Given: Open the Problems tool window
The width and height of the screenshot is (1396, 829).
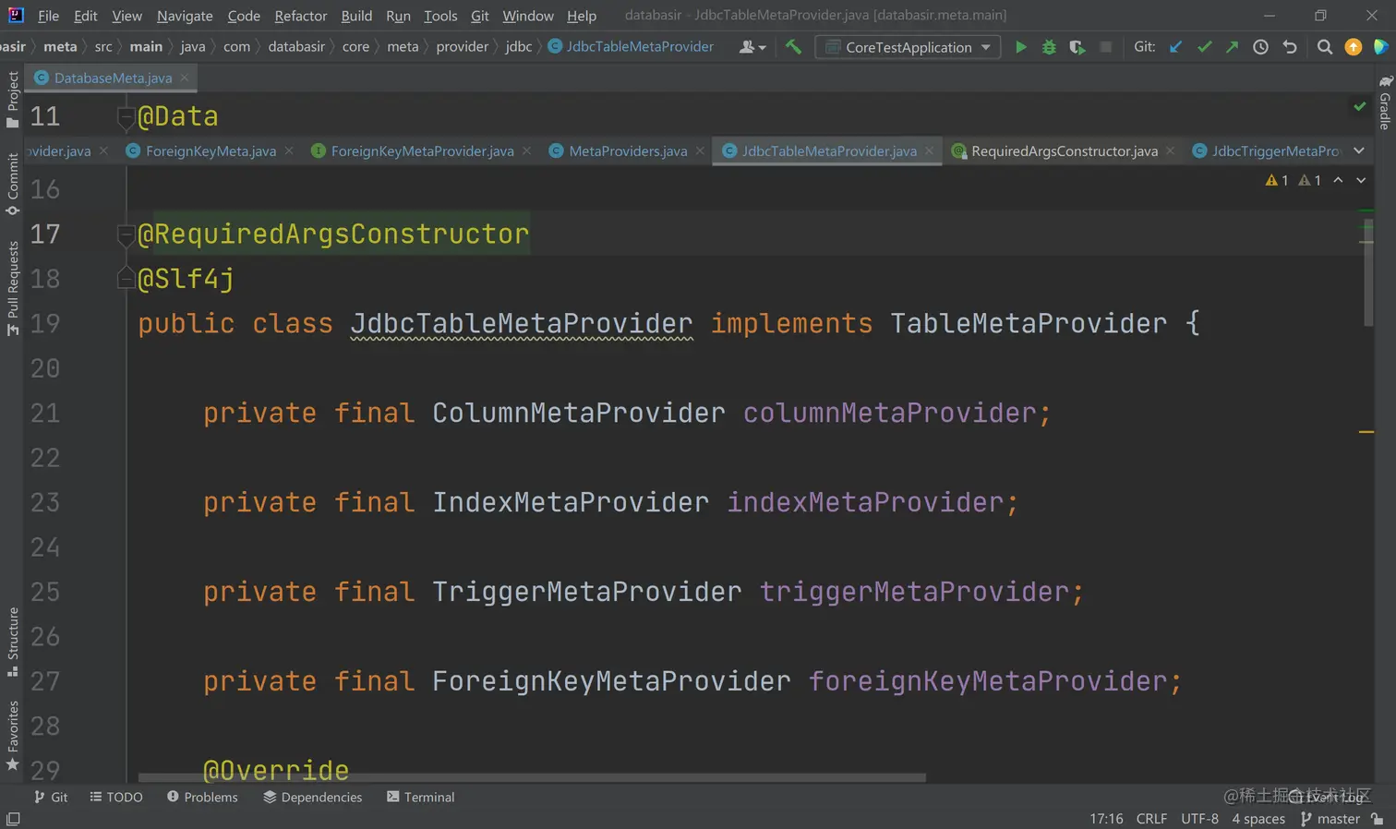Looking at the screenshot, I should coord(202,797).
